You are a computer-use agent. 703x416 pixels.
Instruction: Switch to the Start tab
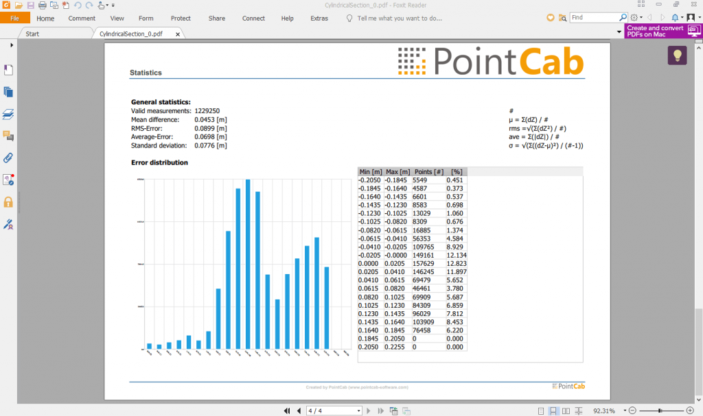coord(32,33)
